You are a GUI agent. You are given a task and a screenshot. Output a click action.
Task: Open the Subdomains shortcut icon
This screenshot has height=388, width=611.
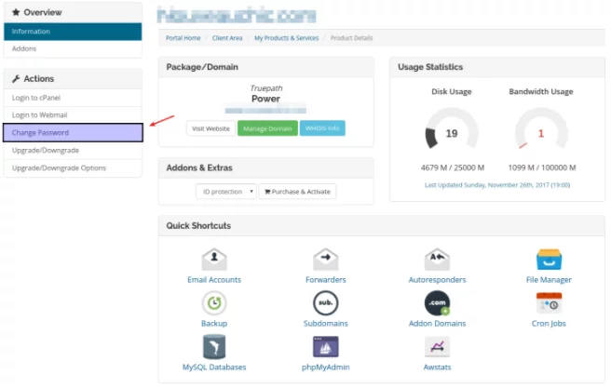click(325, 303)
